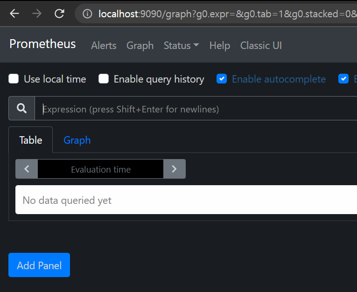Toggle the partially visible checkbox after autocomplete

343,79
